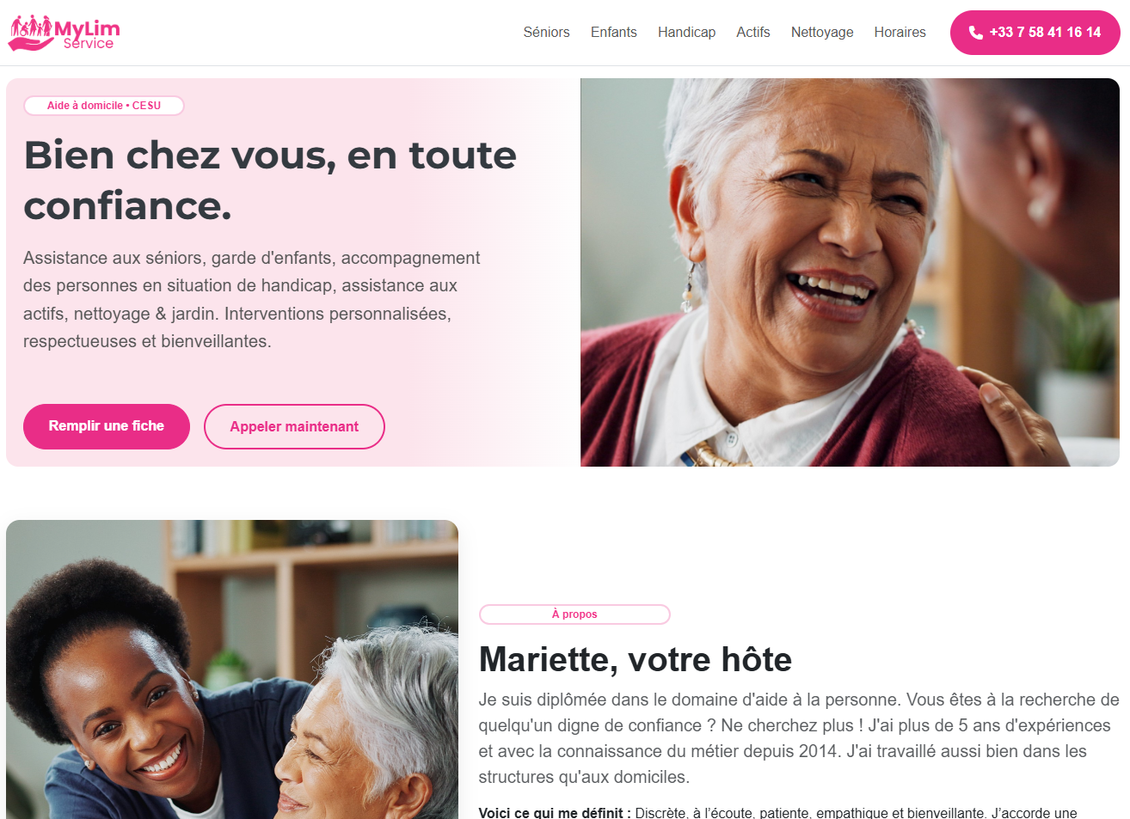Viewport: 1130px width, 819px height.
Task: Click the MyLim Service logo icon
Action: (x=31, y=33)
